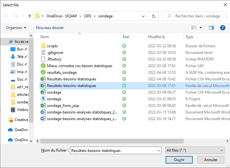The width and height of the screenshot is (230, 168).
Task: Click Nouveau dossier in the toolbar
Action: 50,28
